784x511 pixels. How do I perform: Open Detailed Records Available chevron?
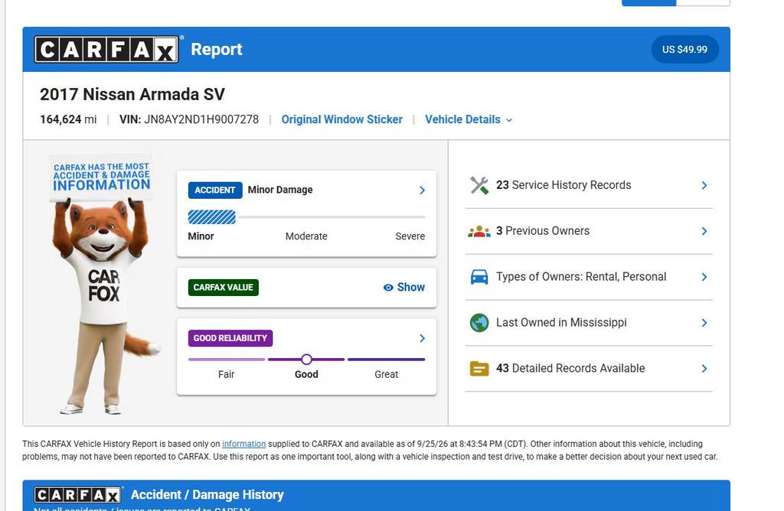[x=704, y=369]
